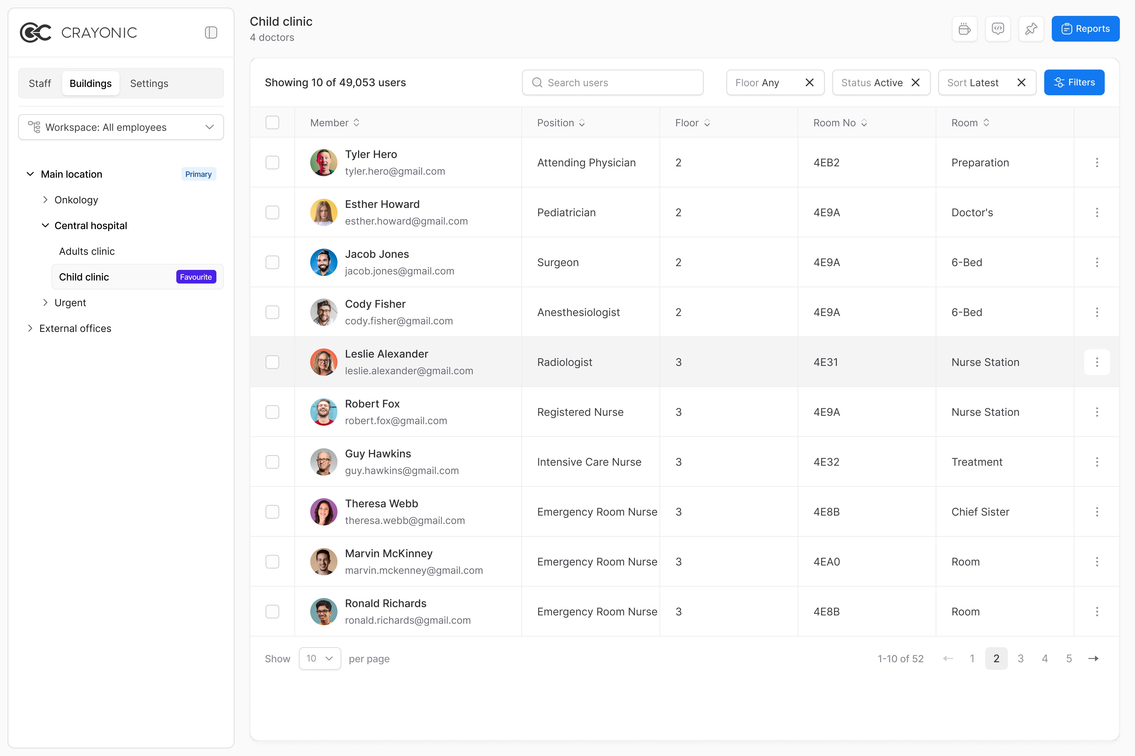The image size is (1135, 756).
Task: Click the Reports button
Action: pos(1085,29)
